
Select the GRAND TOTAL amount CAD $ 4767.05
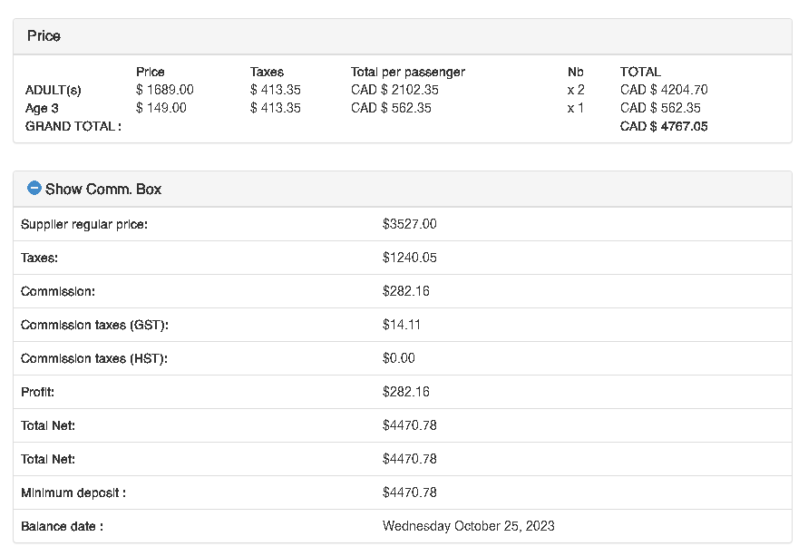click(664, 126)
